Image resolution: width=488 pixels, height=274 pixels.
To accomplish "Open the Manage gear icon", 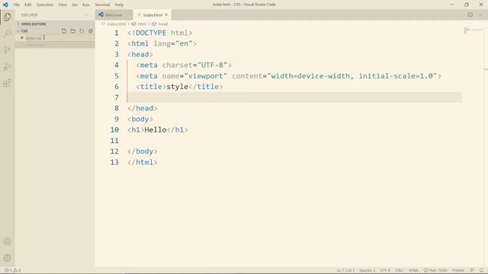I will pos(7,258).
